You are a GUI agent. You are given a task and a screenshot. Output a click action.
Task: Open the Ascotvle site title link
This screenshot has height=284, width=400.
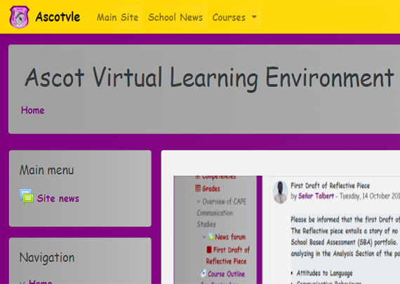pos(58,17)
